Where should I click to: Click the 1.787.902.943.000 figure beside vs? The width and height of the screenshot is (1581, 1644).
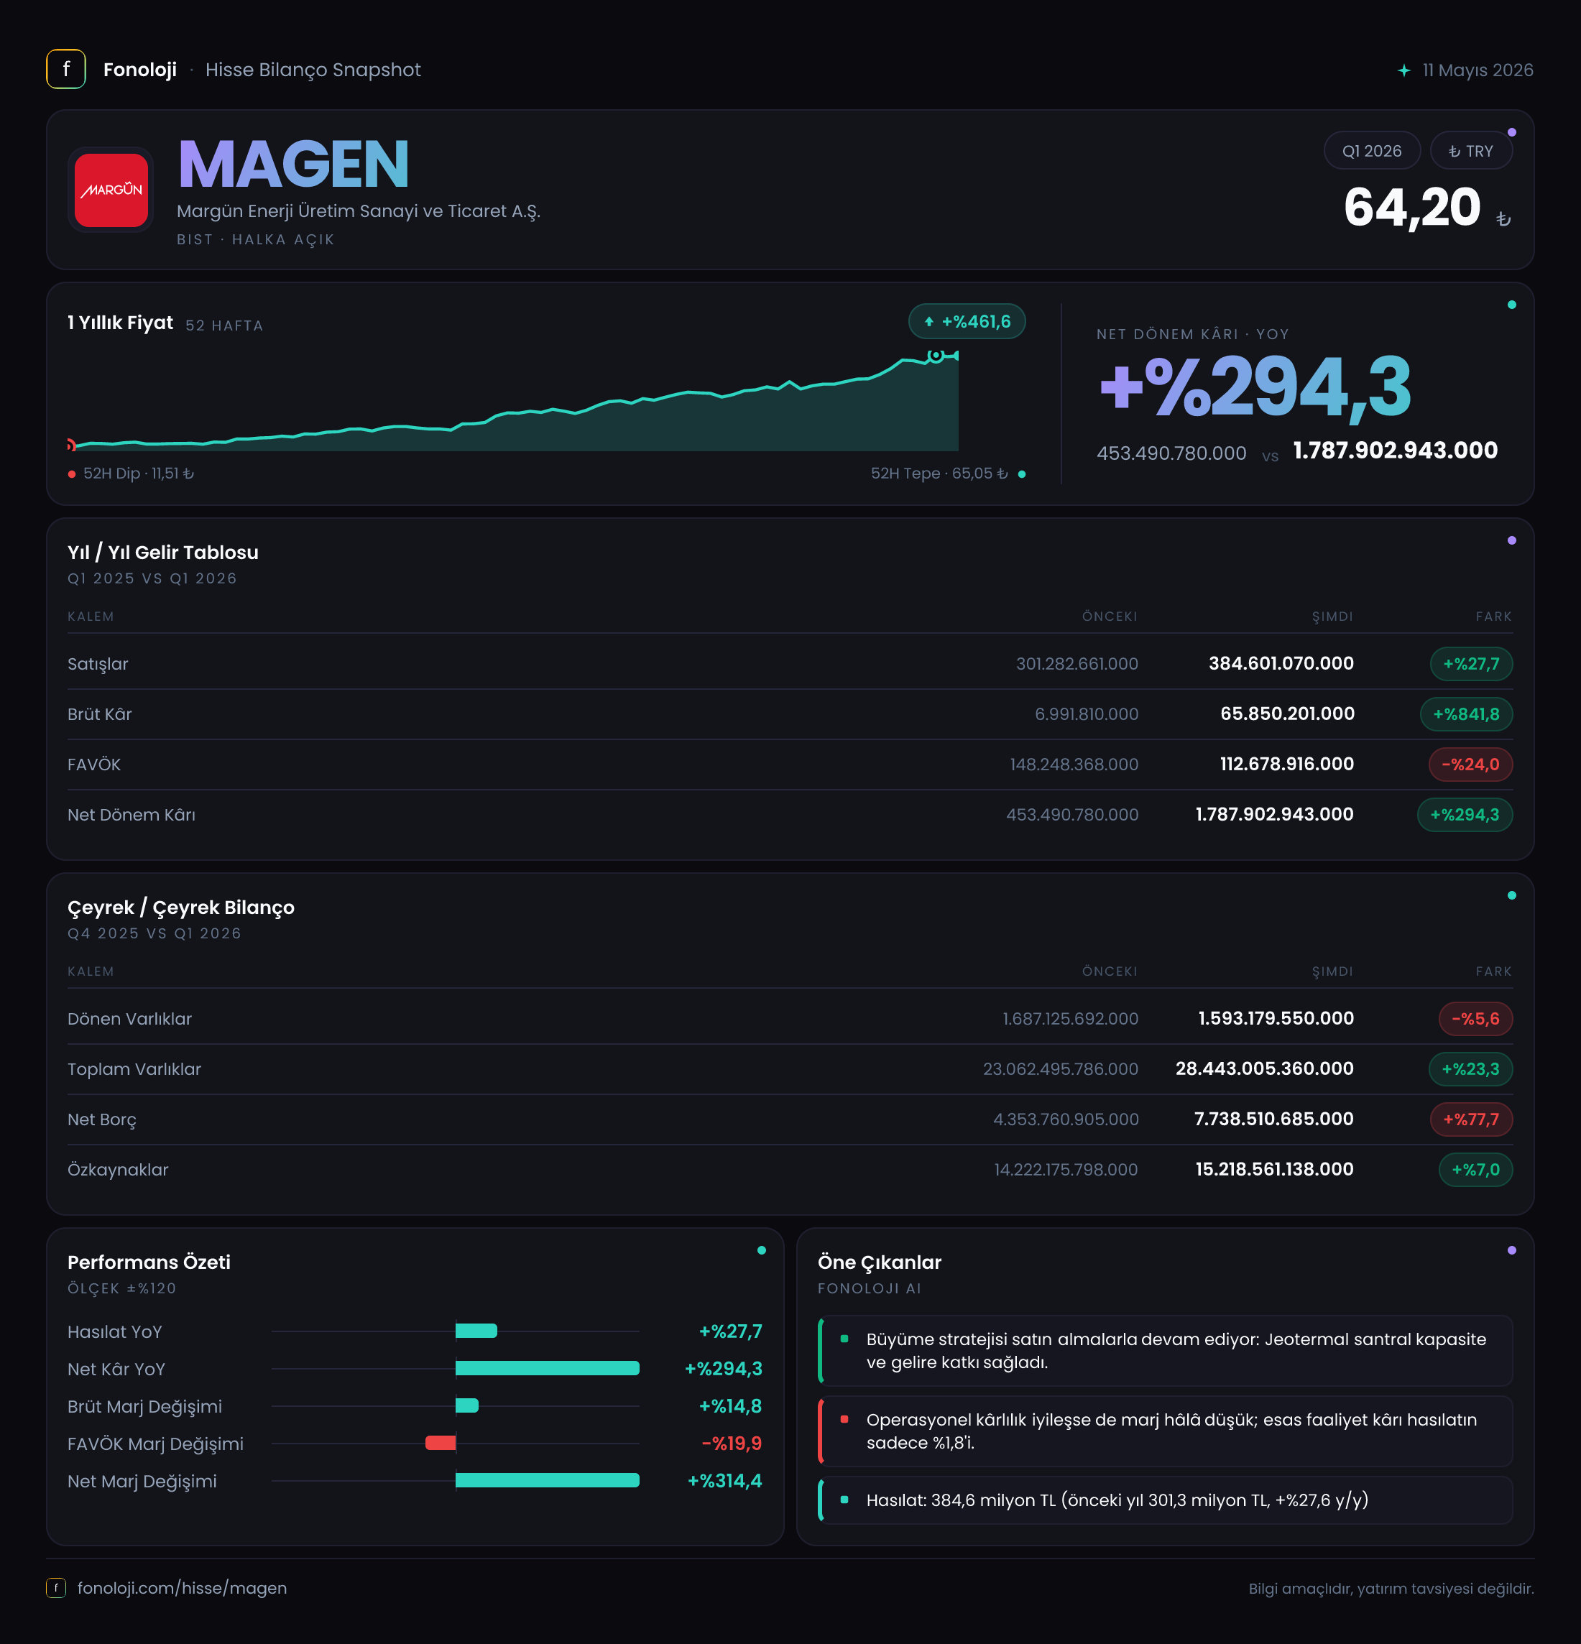[1395, 451]
